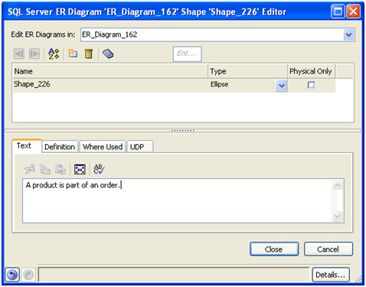Open the Where Used tab

[x=103, y=147]
